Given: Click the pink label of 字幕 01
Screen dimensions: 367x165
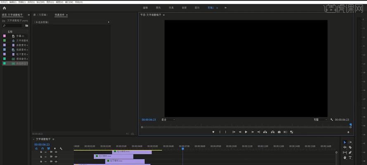Looking at the screenshot, I should 5,36.
